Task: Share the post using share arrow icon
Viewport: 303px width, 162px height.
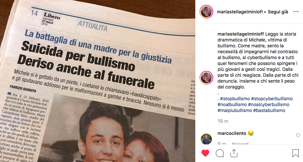Action: click(x=234, y=153)
